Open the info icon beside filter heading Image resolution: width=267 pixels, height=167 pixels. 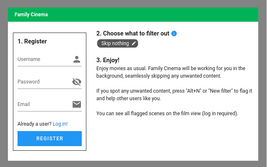[x=174, y=33]
